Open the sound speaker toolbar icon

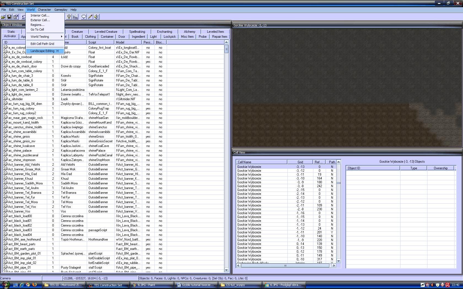click(96, 17)
